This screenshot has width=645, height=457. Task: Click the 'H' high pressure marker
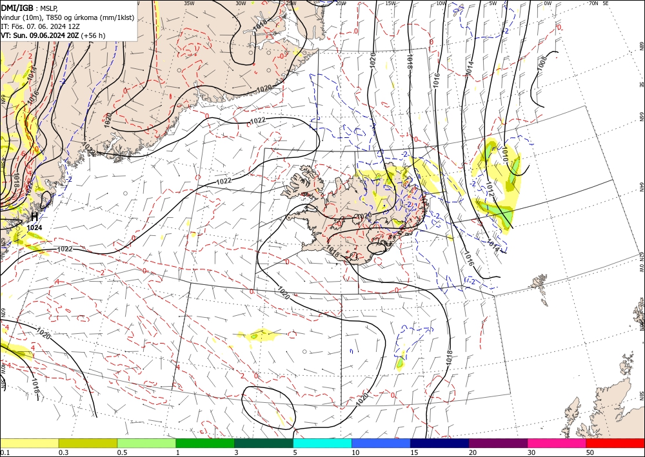tap(34, 217)
